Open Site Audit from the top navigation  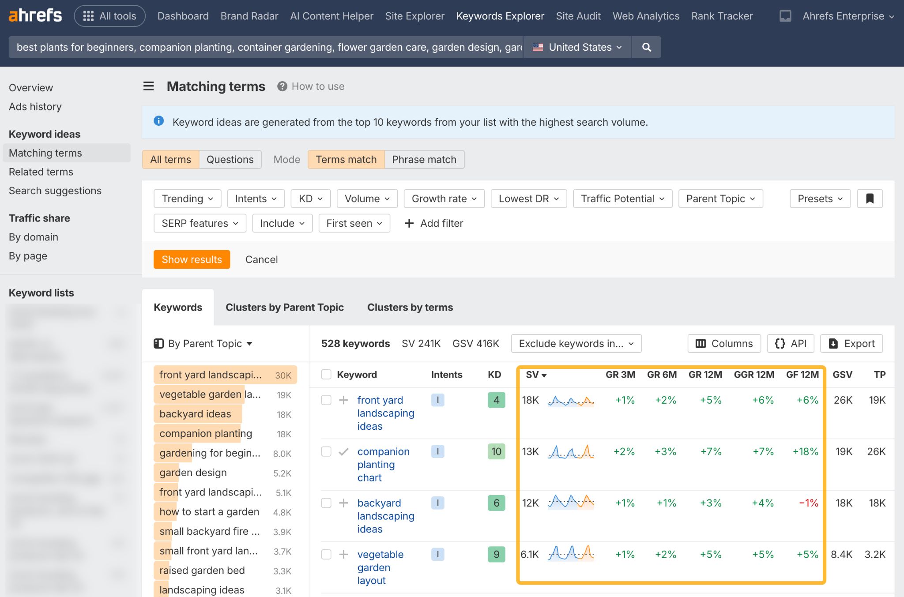point(578,15)
